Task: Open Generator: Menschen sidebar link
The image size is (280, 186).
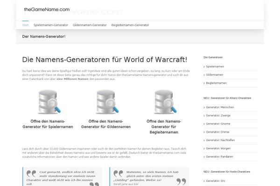Action: click(x=220, y=107)
